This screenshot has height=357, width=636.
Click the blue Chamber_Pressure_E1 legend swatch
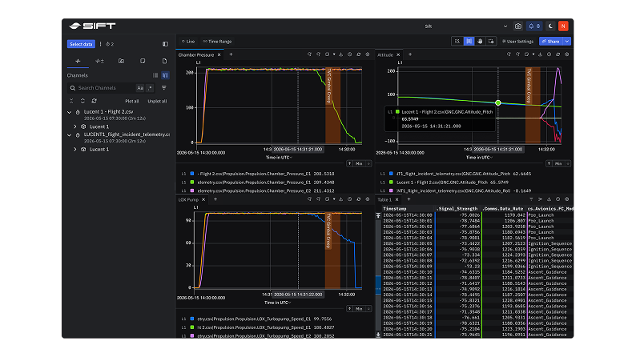(x=192, y=174)
